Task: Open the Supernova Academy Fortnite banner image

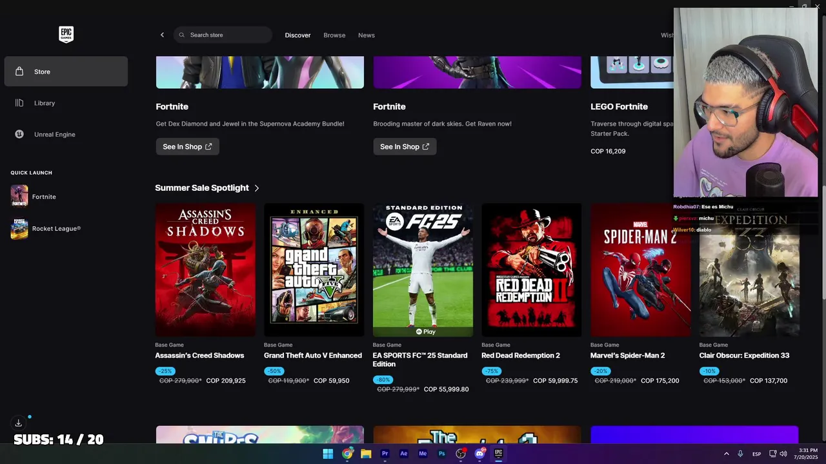Action: coord(260,72)
